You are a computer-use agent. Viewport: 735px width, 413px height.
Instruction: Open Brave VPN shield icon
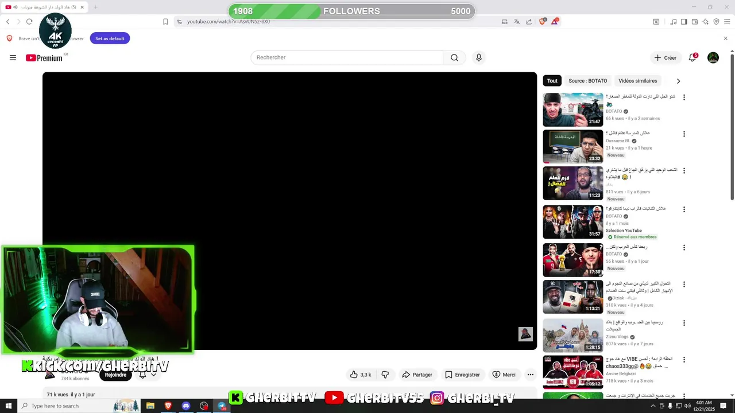point(716,22)
